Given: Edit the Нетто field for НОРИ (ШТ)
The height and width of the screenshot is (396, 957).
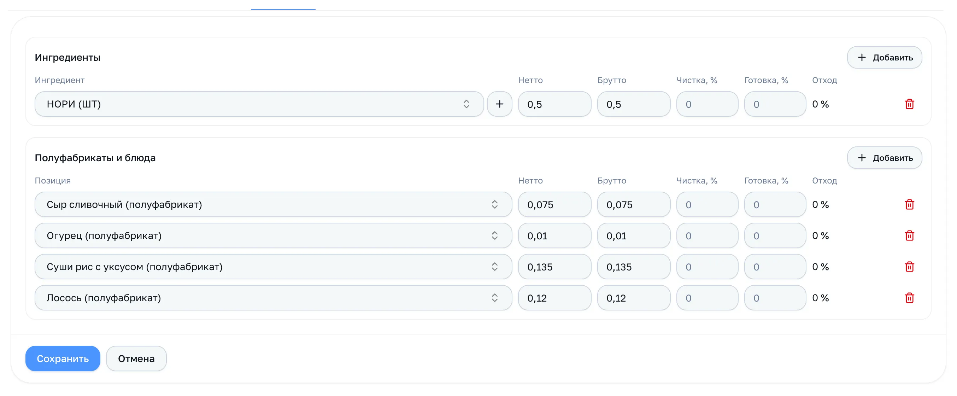Looking at the screenshot, I should [554, 104].
